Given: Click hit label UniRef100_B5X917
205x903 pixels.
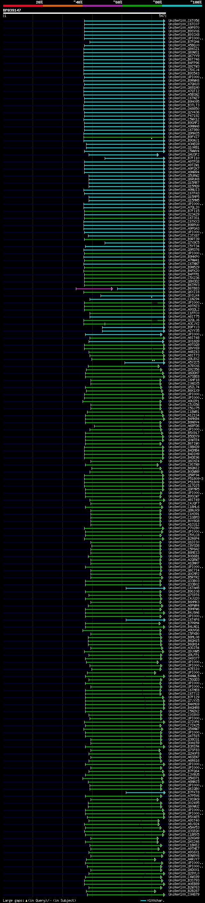Looking at the screenshot, I should (184, 433).
